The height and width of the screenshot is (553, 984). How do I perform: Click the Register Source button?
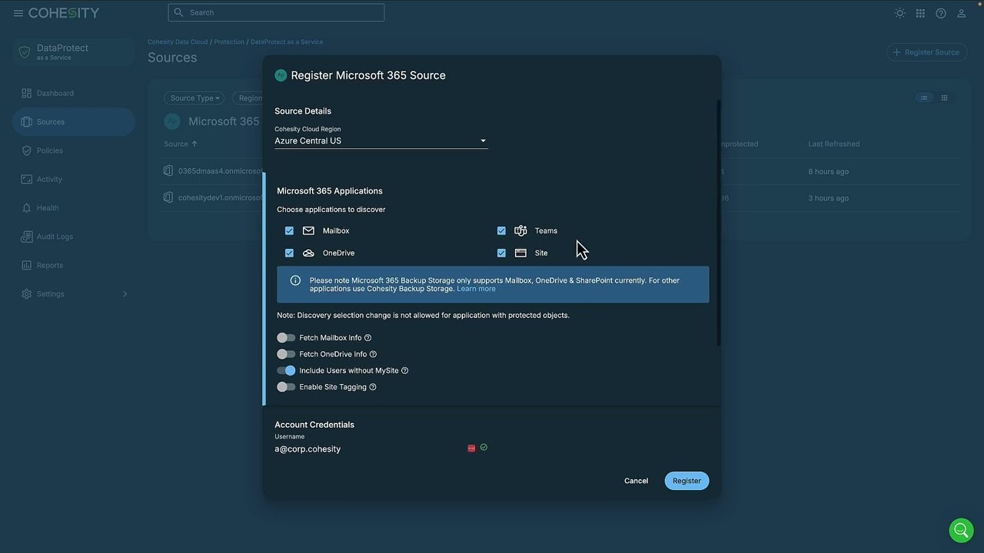click(926, 52)
